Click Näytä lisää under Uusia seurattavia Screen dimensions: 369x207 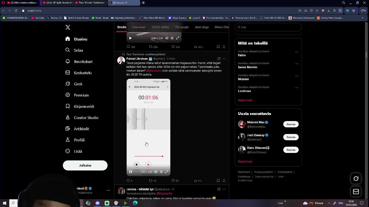pyautogui.click(x=245, y=162)
